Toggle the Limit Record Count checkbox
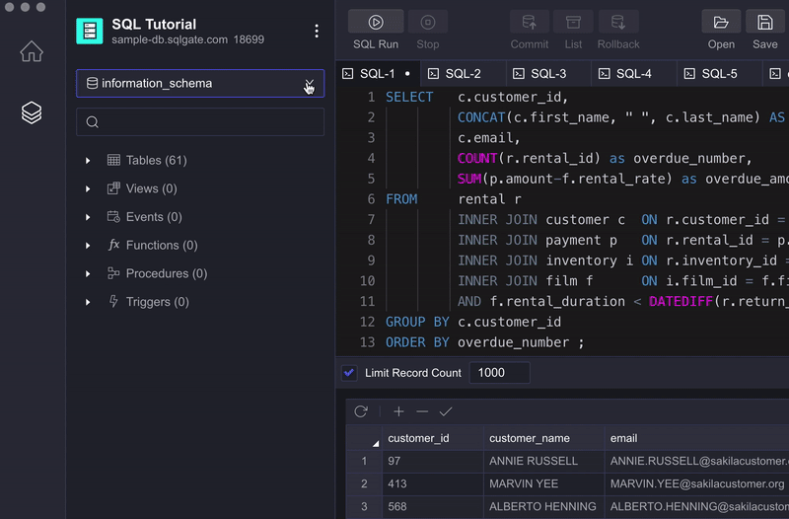The image size is (789, 519). pos(349,373)
